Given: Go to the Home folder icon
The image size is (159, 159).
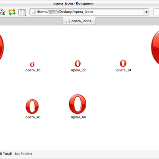Looking at the screenshot, I should click(2, 12).
